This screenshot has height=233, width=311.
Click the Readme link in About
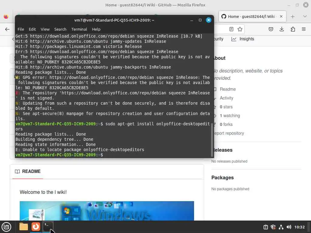tap(228, 89)
